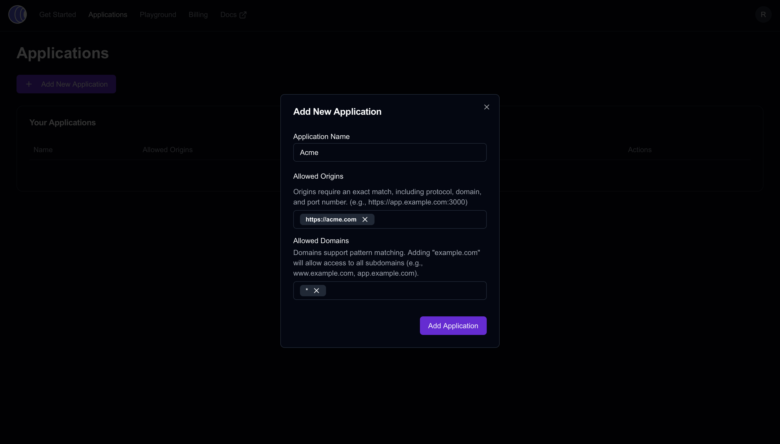Click the Your Applications heading

(x=62, y=122)
